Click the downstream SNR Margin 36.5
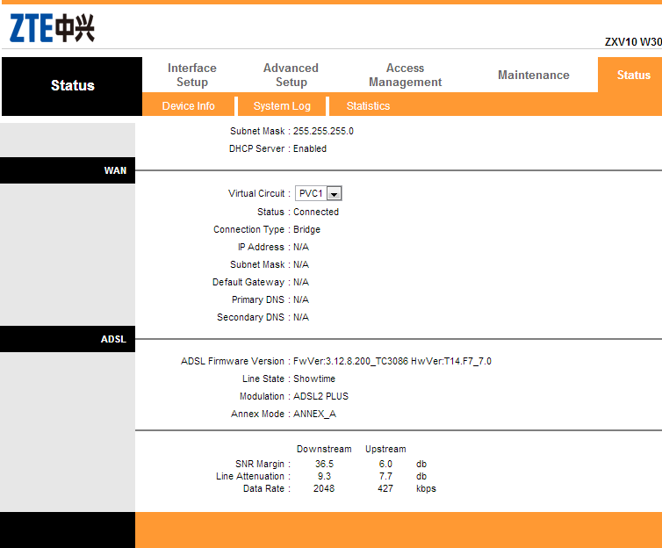The image size is (662, 548). tap(324, 464)
